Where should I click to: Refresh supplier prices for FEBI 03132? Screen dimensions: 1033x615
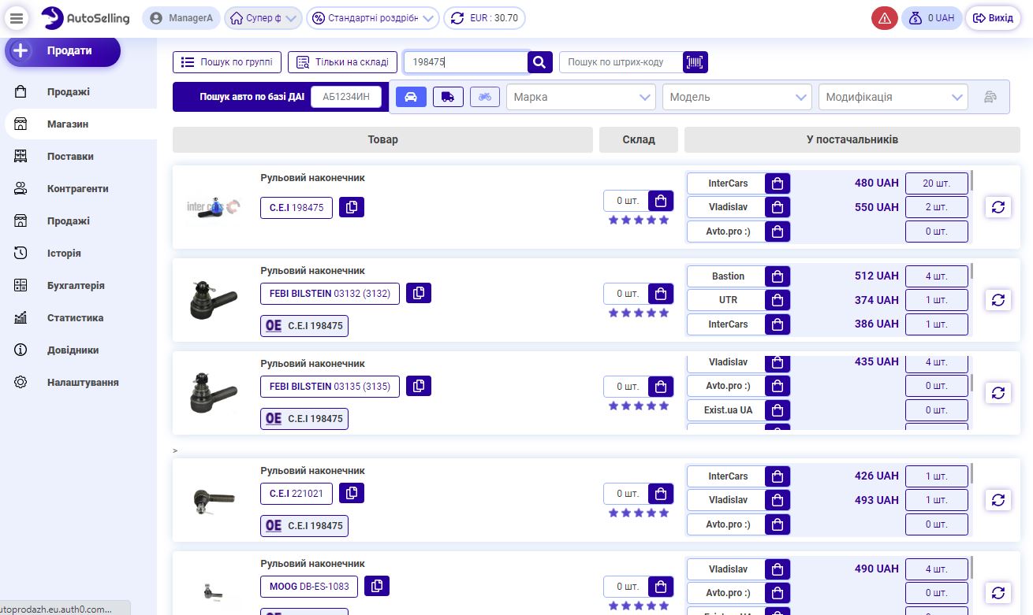pos(998,300)
